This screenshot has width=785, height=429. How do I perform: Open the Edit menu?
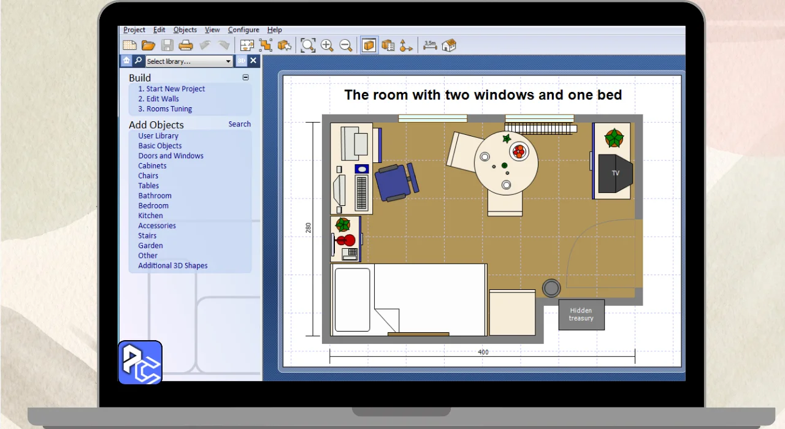click(159, 29)
